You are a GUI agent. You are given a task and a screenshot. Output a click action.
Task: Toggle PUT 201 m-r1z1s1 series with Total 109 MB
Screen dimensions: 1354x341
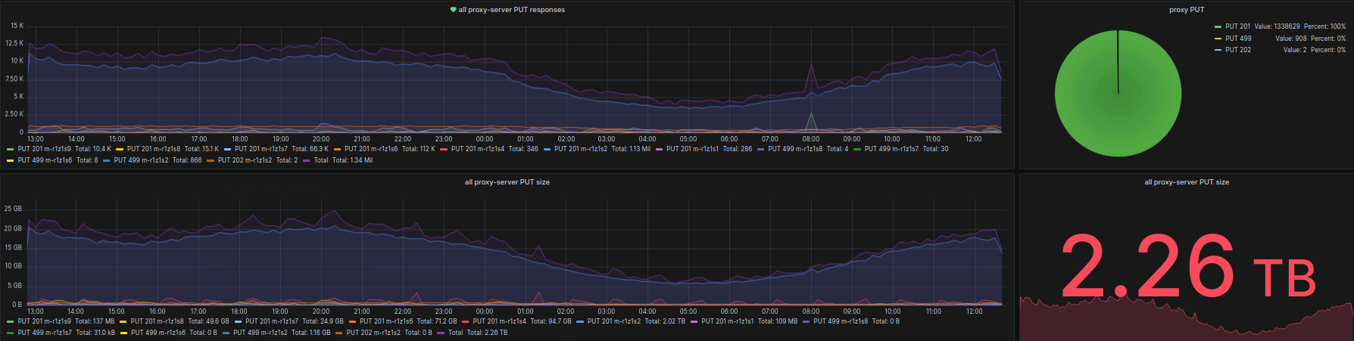coord(728,321)
